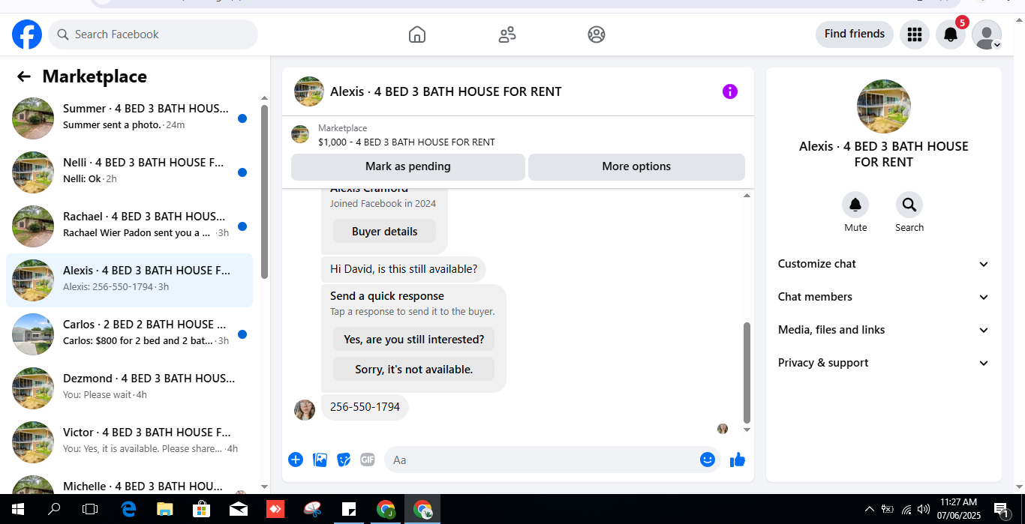
Task: Go back using the Marketplace arrow
Action: pyautogui.click(x=24, y=76)
